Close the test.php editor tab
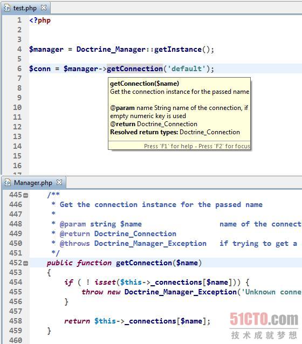302x344 pixels. 44,8
